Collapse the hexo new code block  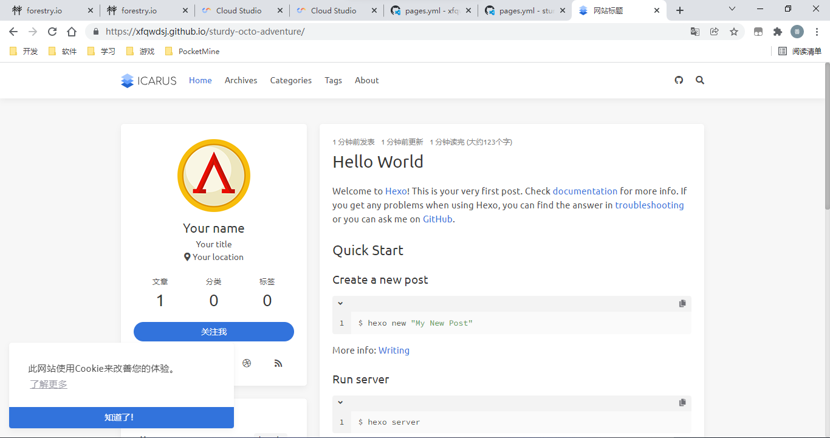(x=340, y=304)
